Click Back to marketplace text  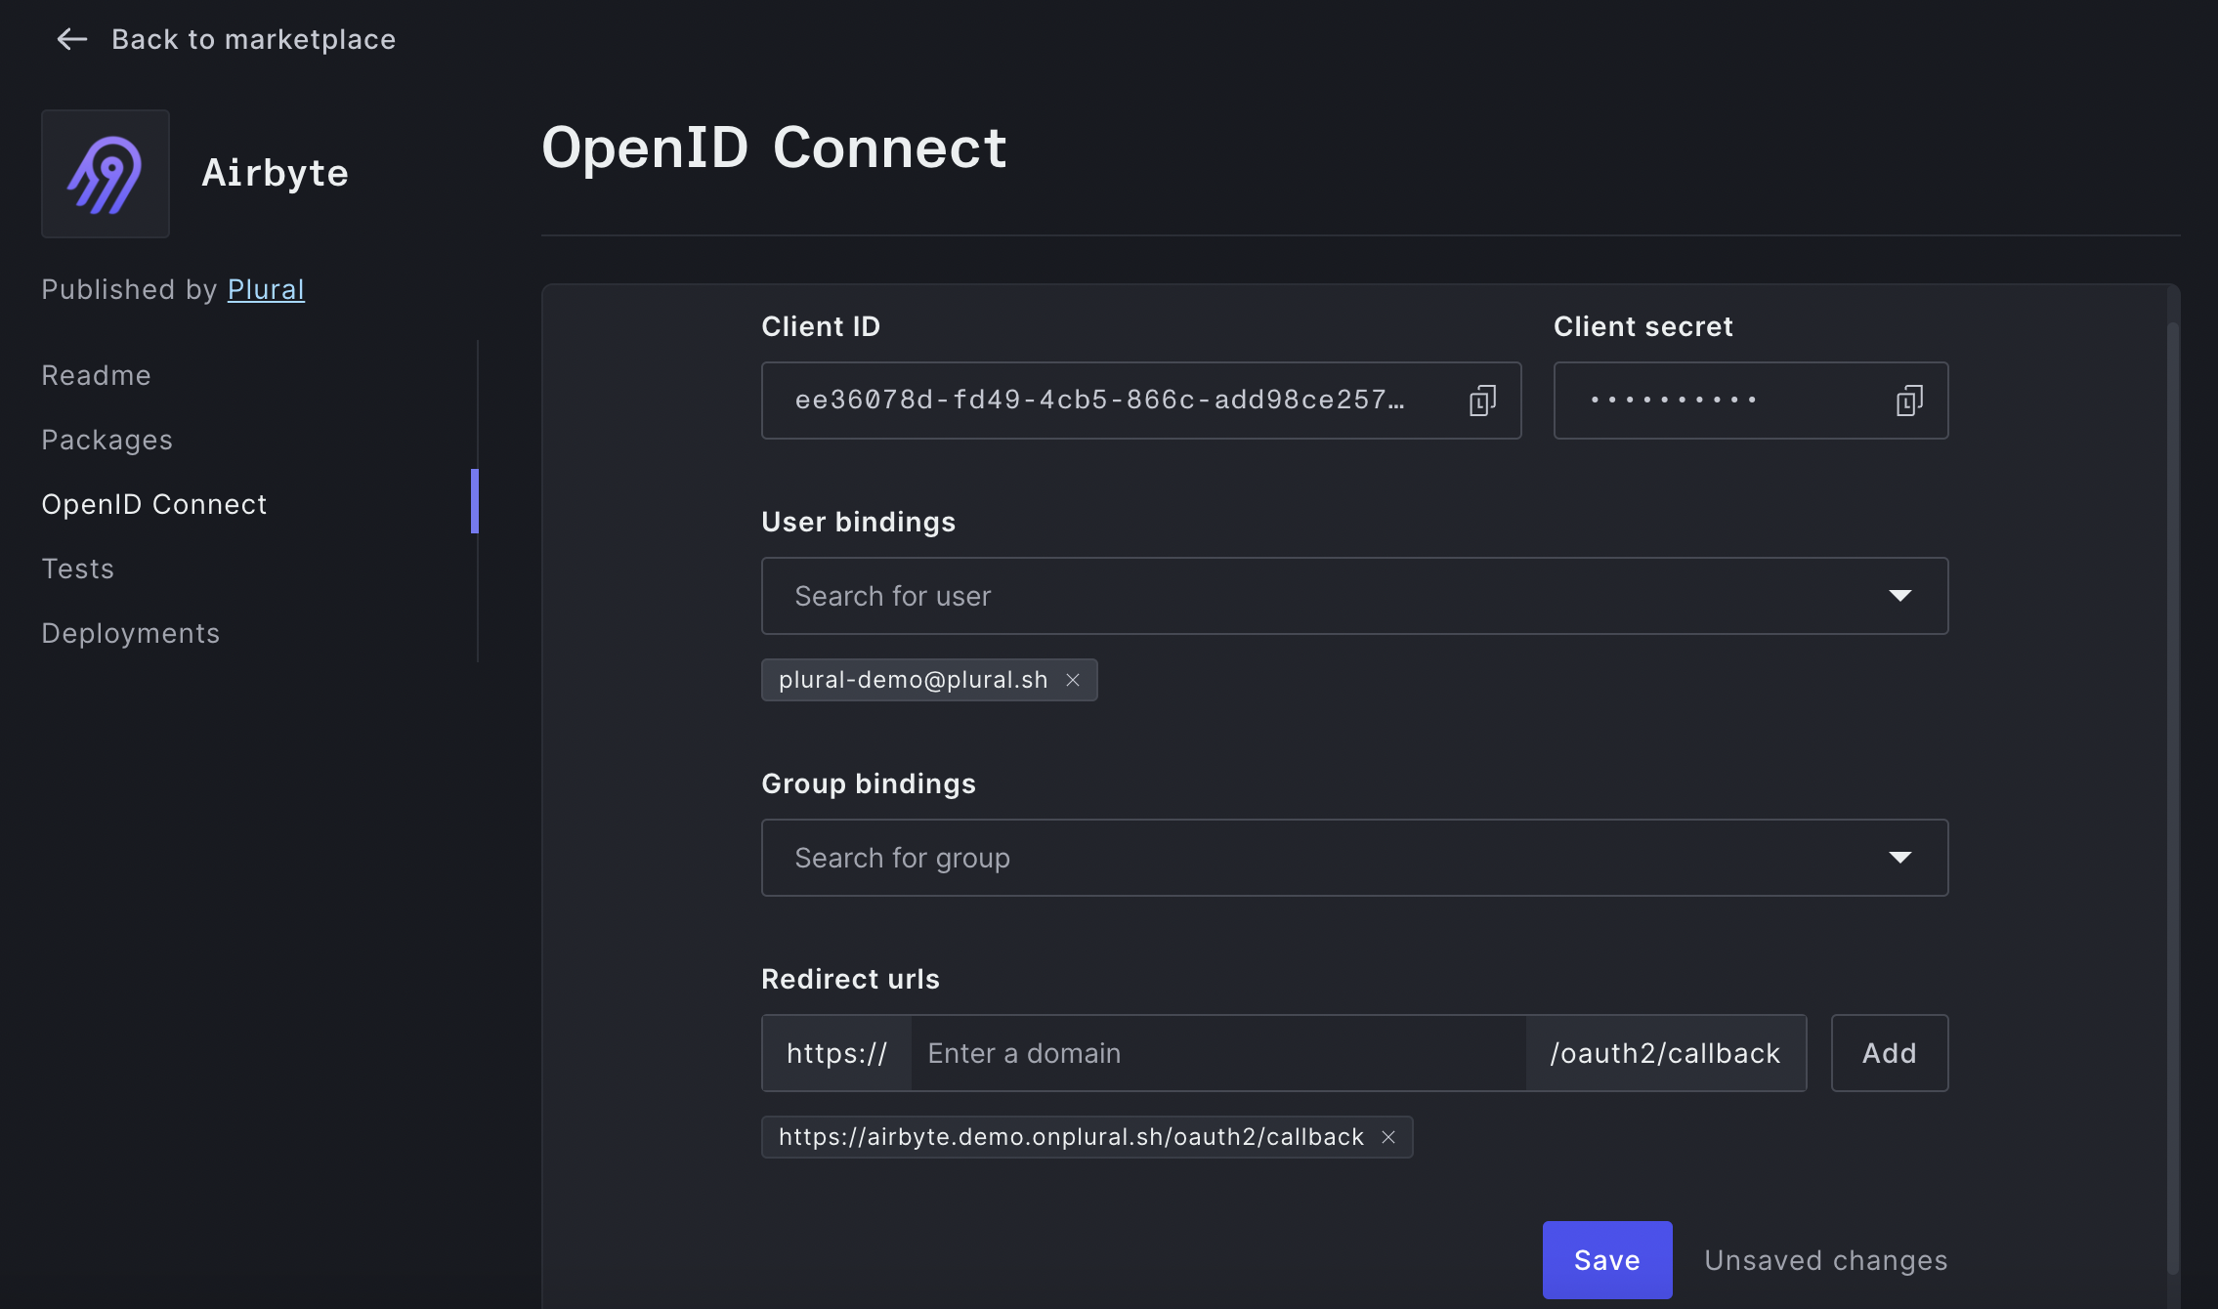coord(253,39)
